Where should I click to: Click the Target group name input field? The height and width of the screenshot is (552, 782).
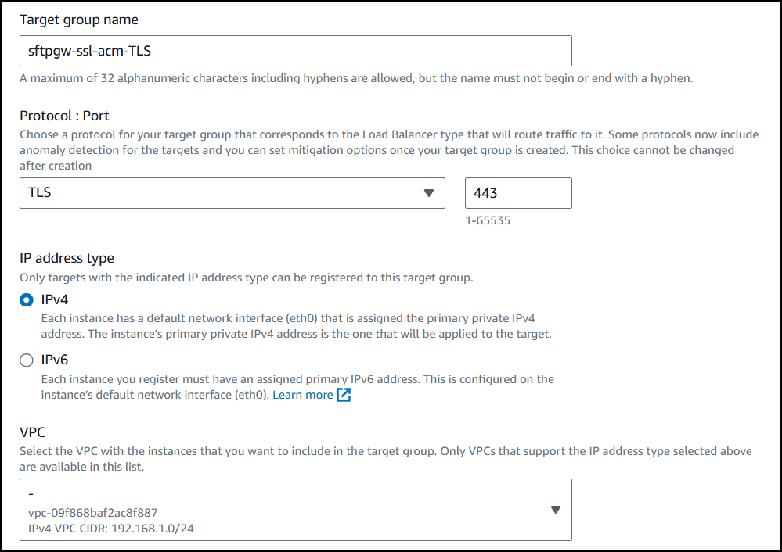click(295, 51)
